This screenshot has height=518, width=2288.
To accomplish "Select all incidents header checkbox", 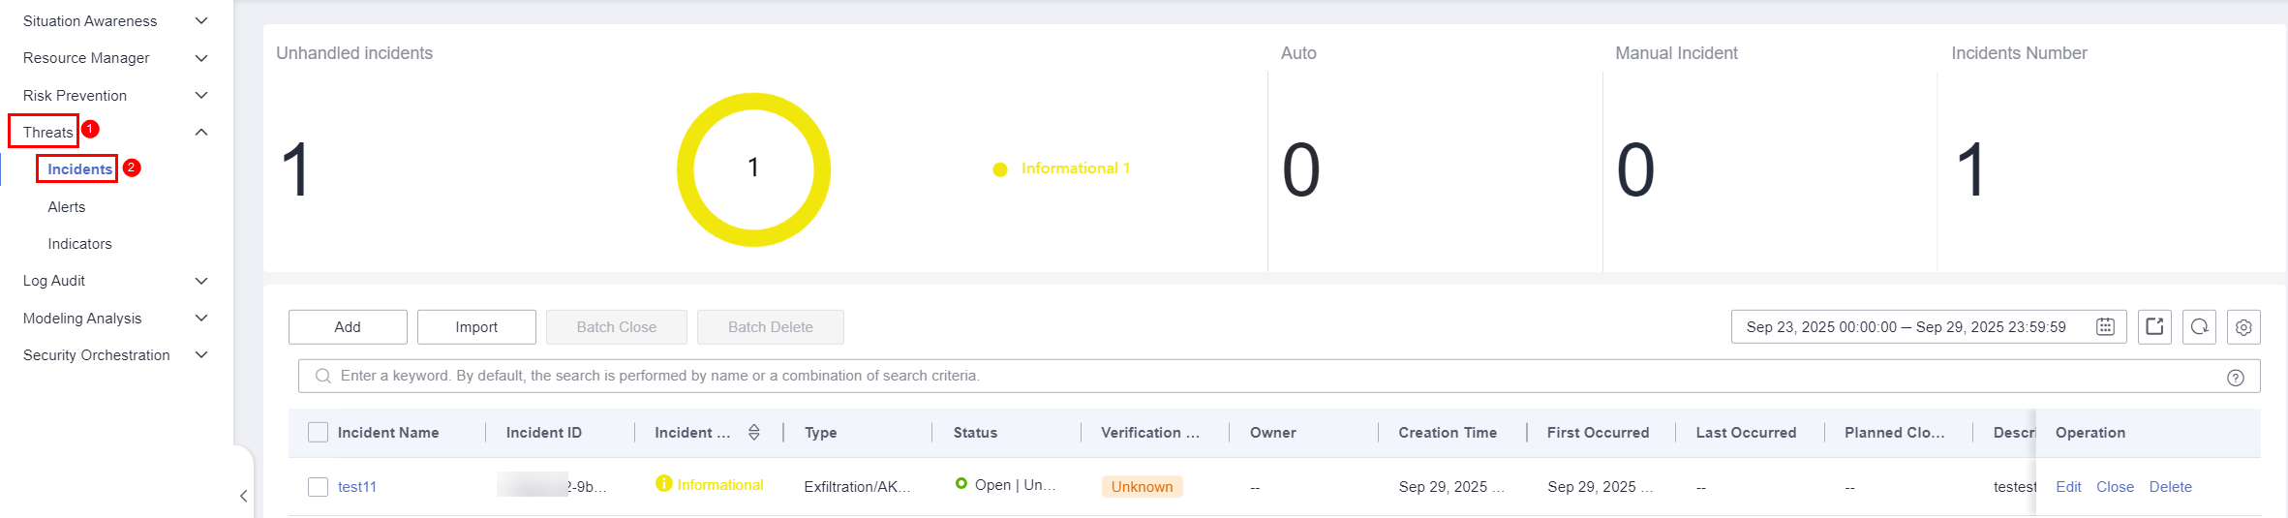I will pyautogui.click(x=318, y=433).
